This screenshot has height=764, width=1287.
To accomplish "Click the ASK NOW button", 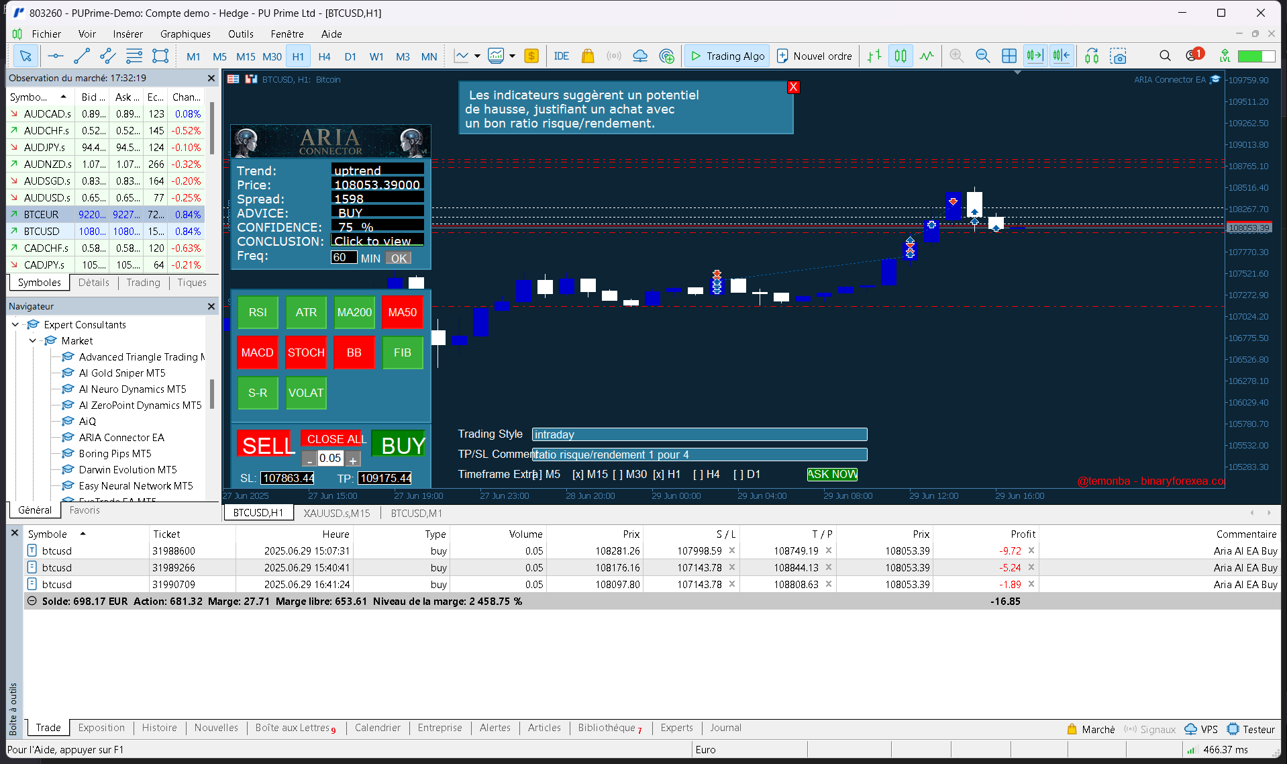I will click(832, 474).
